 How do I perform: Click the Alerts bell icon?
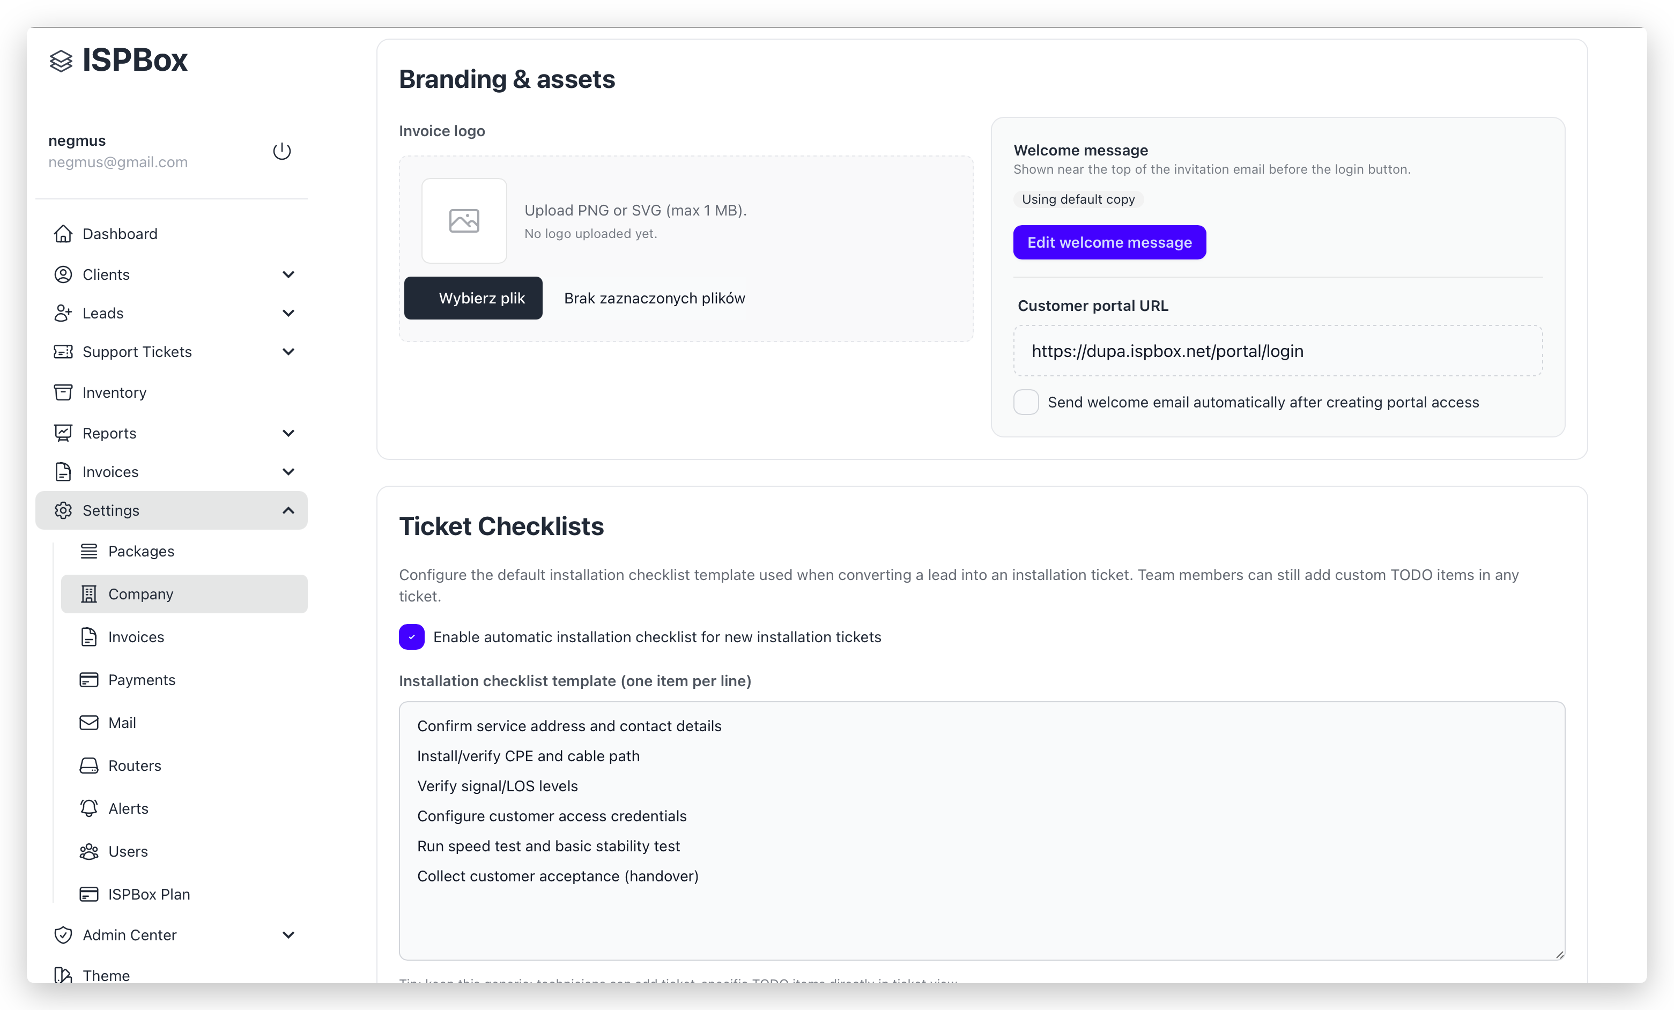[89, 808]
